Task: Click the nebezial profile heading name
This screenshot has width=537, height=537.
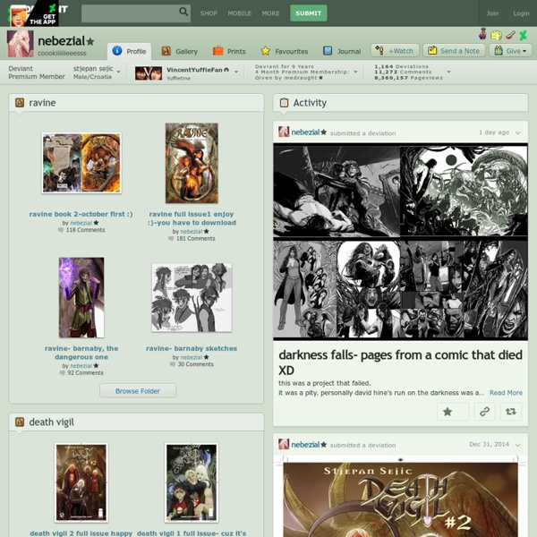Action: pos(61,41)
